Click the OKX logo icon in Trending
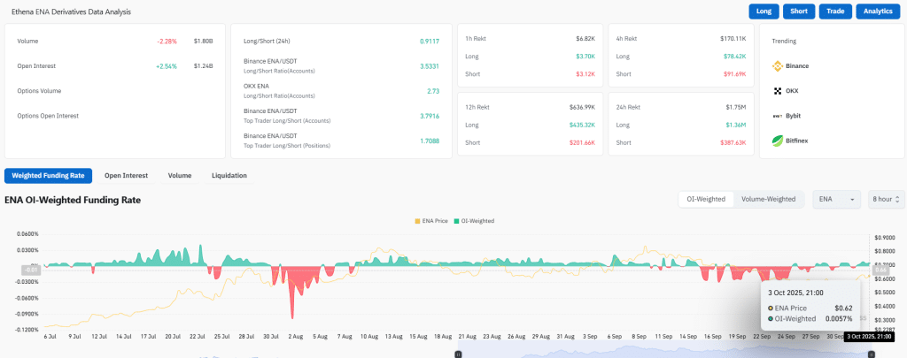The height and width of the screenshot is (358, 907). pos(779,91)
